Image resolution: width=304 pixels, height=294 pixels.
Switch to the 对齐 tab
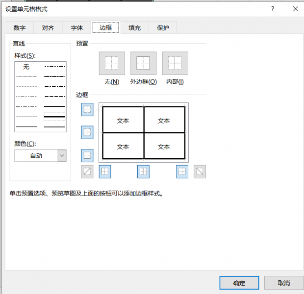tap(48, 28)
